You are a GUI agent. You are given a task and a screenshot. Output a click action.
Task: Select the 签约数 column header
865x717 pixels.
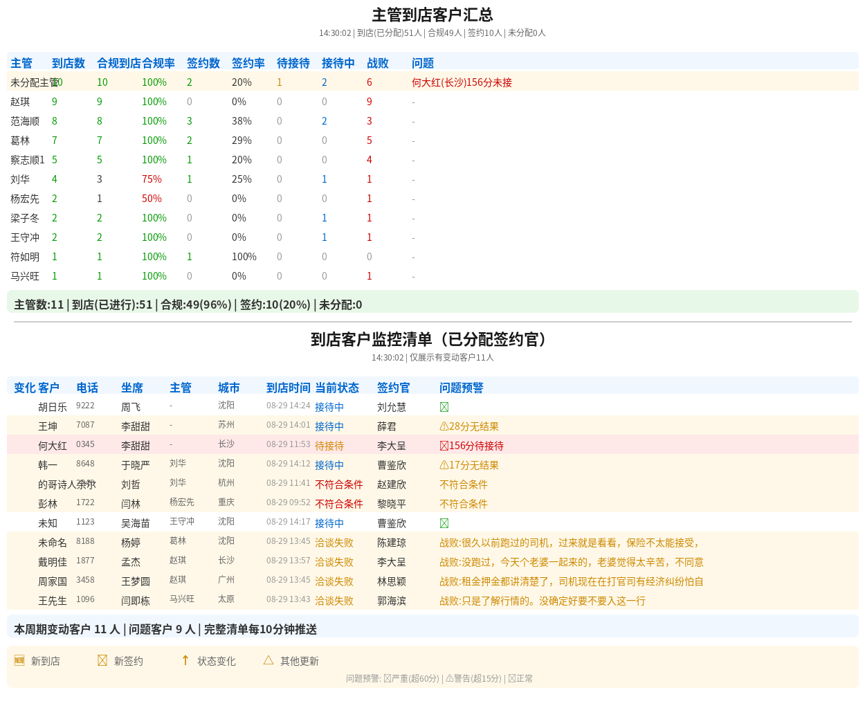tap(203, 63)
